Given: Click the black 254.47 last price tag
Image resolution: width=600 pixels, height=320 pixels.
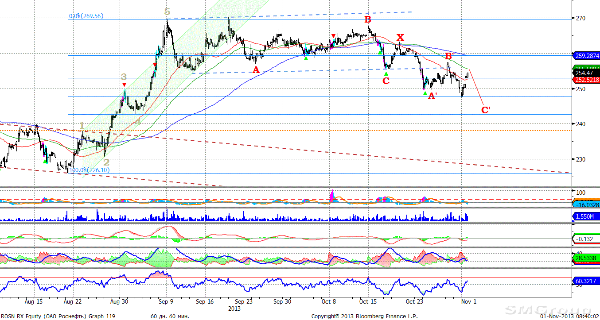Looking at the screenshot, I should tap(584, 73).
